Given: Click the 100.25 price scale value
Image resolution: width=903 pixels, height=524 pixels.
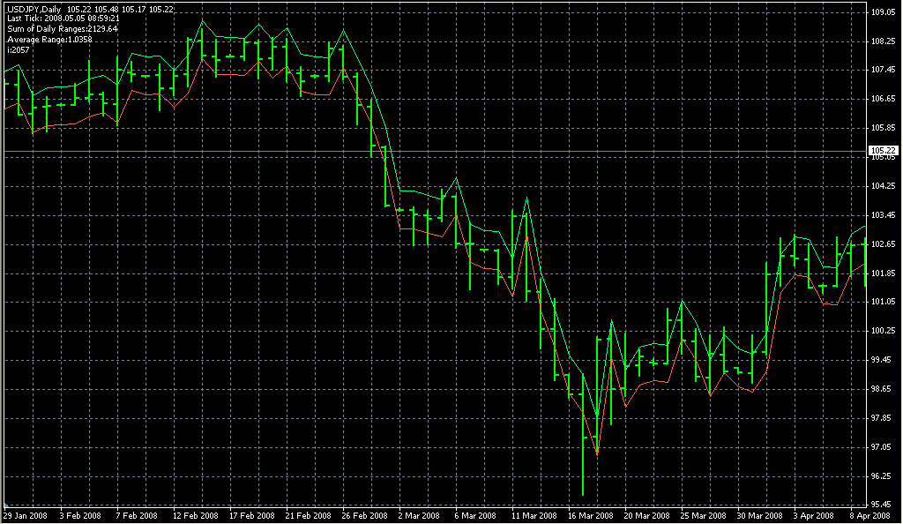Looking at the screenshot, I should 883,331.
